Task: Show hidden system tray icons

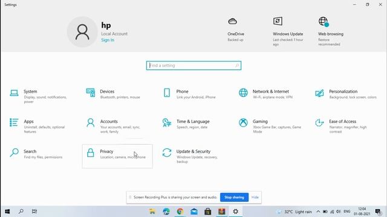Action: 318,212
